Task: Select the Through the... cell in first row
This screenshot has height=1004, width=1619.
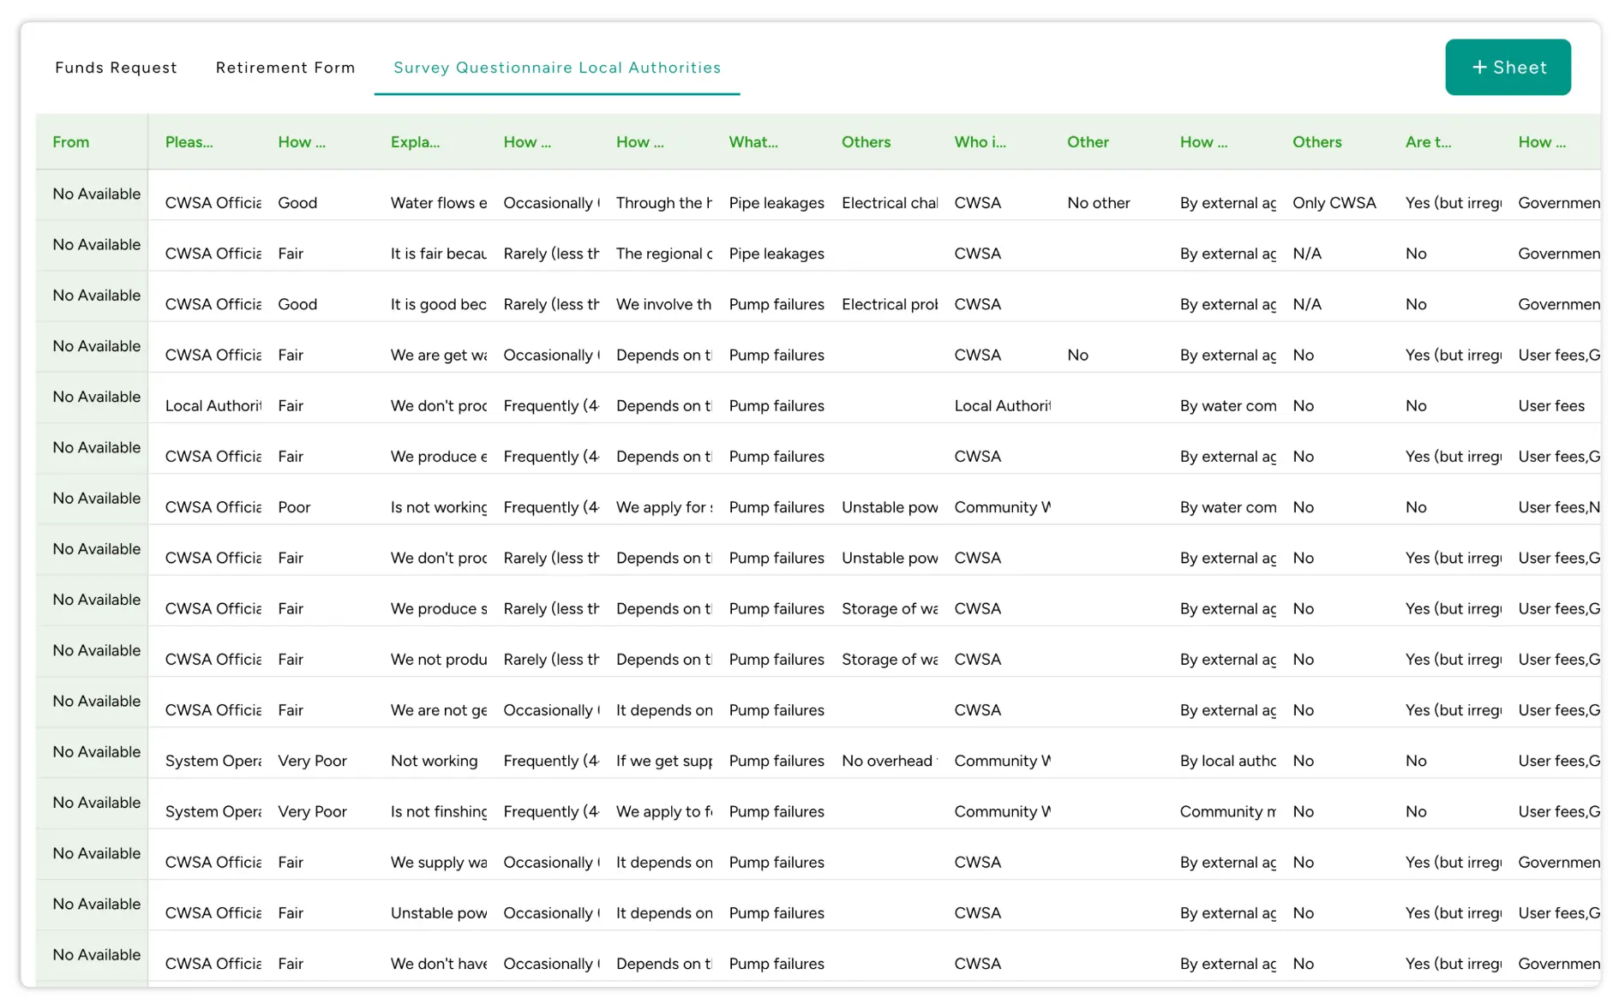Action: point(663,203)
